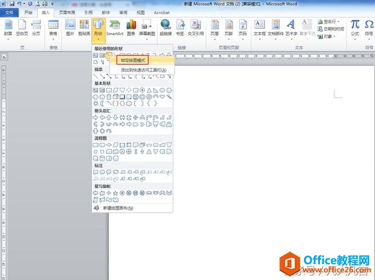Open the 页脚 footer dropdown

click(x=229, y=30)
